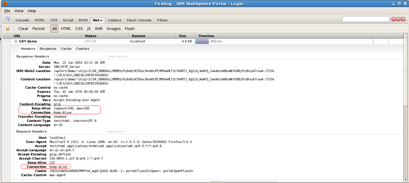Enable the Persist option
Image resolution: width=409 pixels, height=183 pixels.
39,28
